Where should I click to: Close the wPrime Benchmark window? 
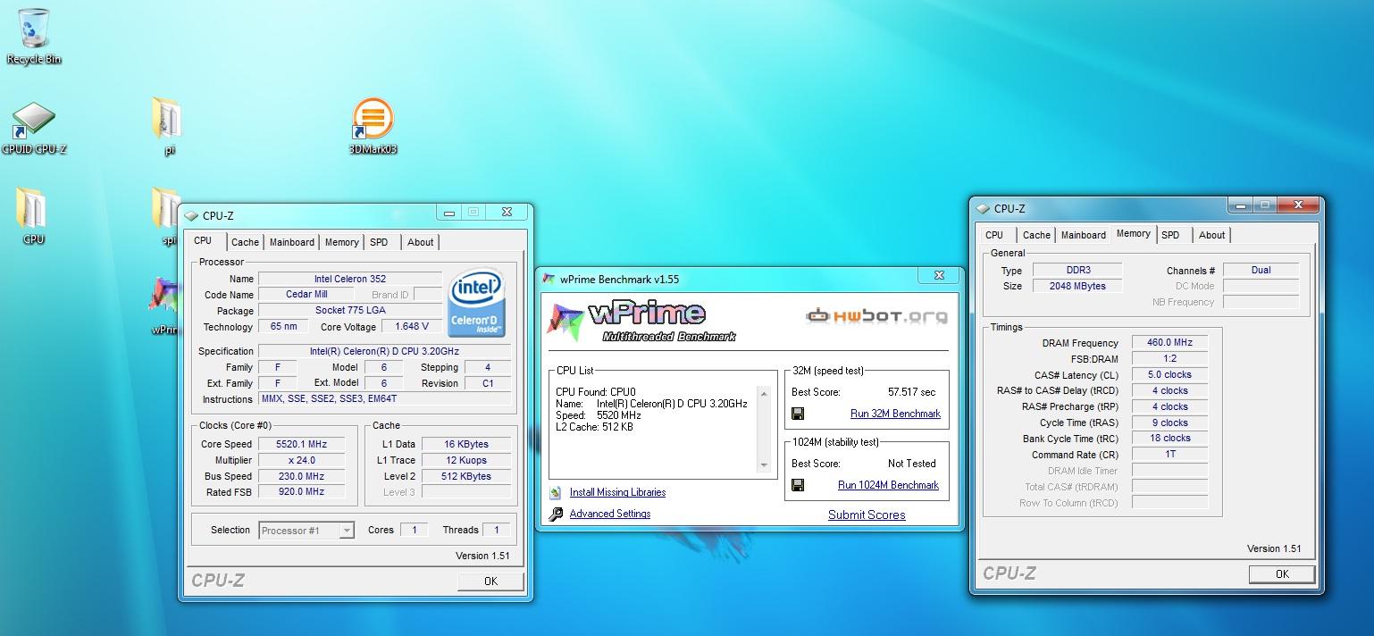pyautogui.click(x=939, y=276)
